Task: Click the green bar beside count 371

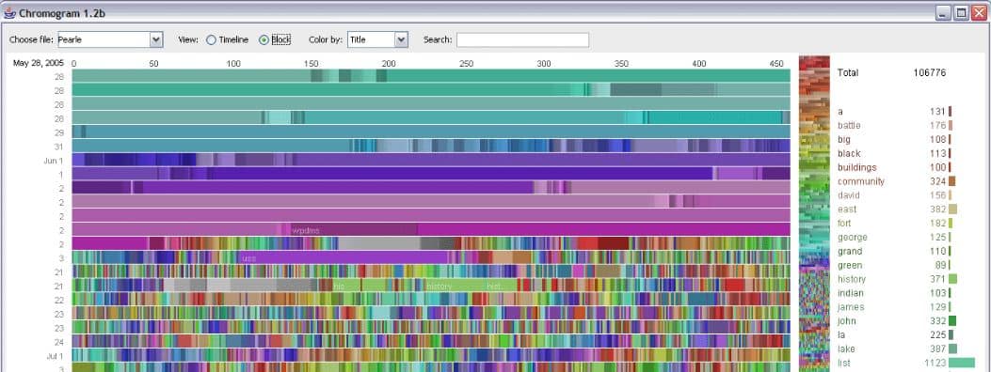Action: click(953, 279)
